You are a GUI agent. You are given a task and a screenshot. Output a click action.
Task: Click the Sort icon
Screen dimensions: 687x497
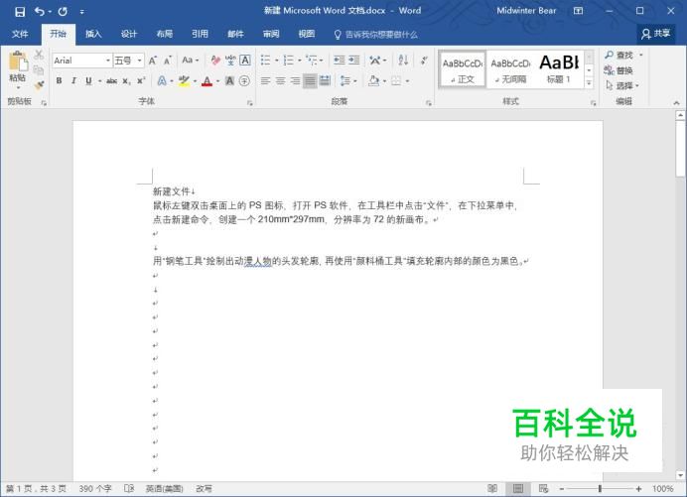click(x=403, y=60)
